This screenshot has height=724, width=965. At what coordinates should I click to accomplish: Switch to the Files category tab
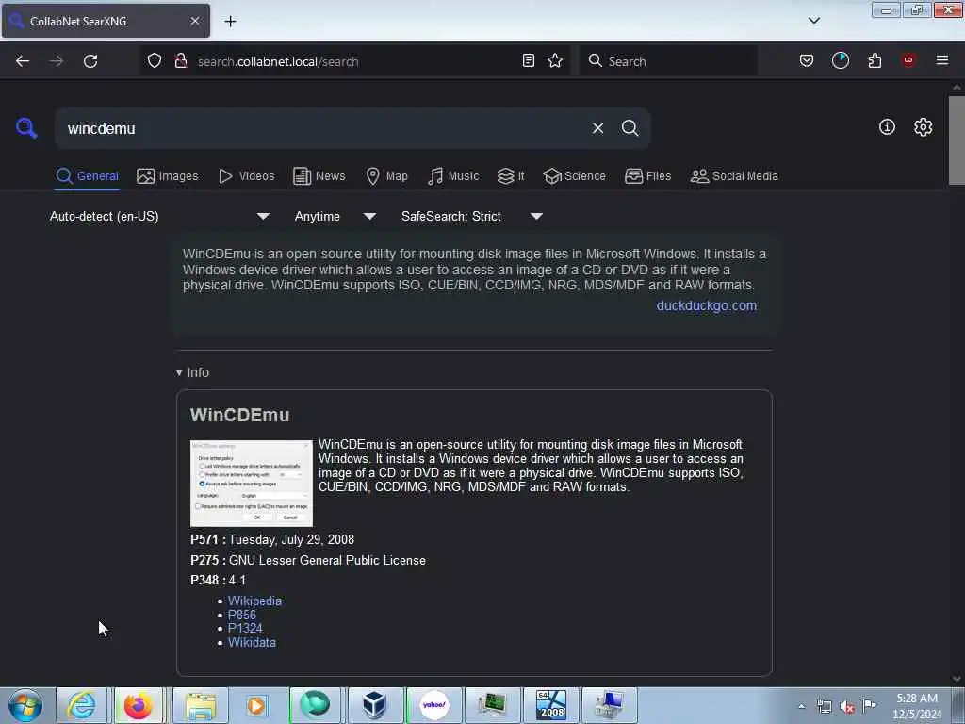(647, 176)
